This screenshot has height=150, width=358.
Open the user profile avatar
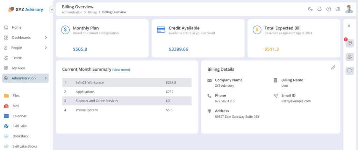click(x=349, y=9)
